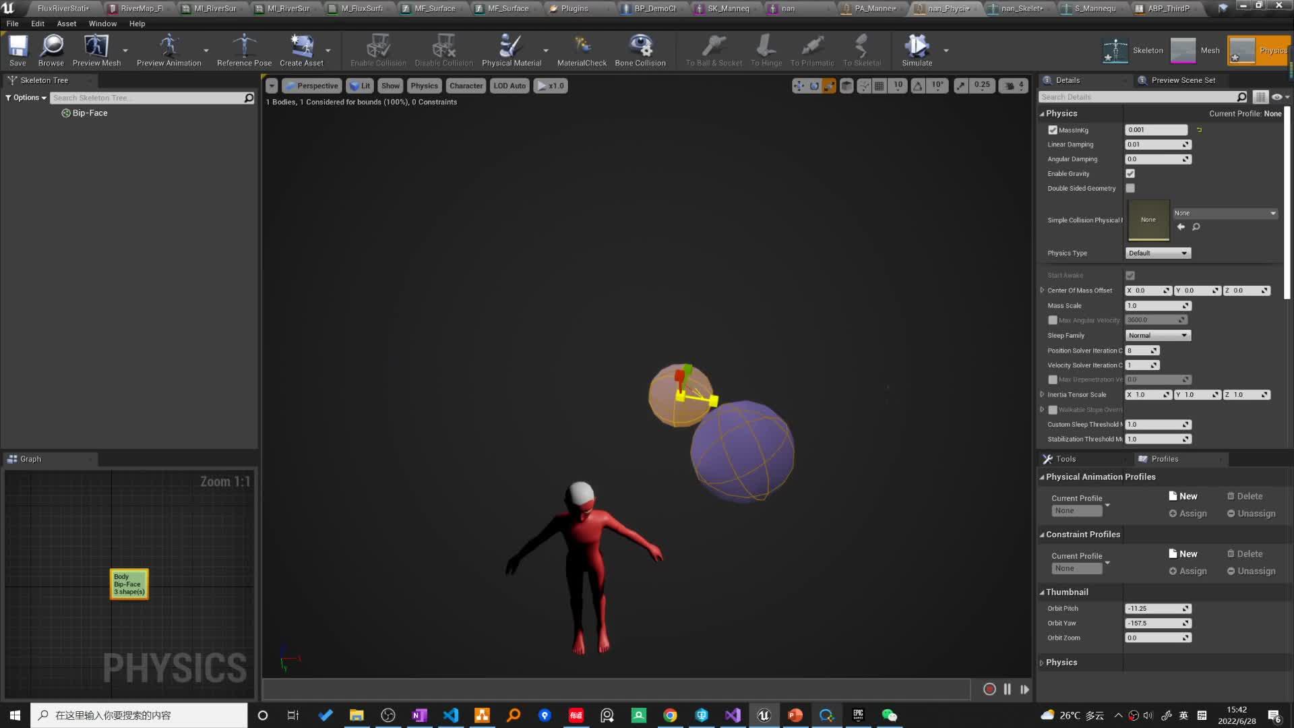1294x728 pixels.
Task: Open the Window menu
Action: point(102,23)
